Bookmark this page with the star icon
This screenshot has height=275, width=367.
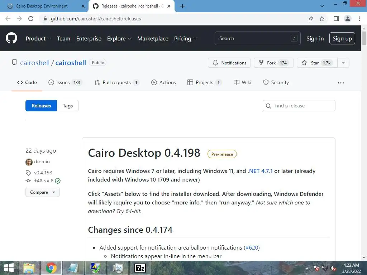pyautogui.click(x=322, y=19)
